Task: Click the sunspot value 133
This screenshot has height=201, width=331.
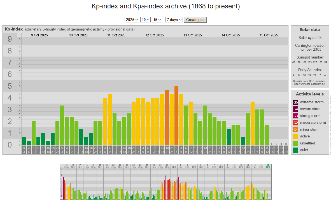Action: click(309, 62)
